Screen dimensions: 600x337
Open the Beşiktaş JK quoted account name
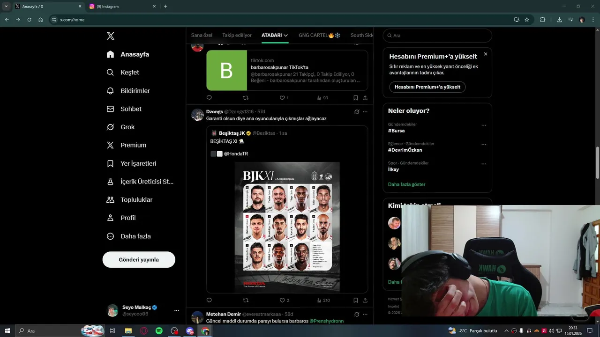pyautogui.click(x=232, y=133)
